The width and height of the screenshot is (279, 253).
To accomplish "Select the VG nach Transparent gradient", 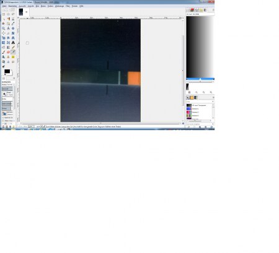I will (x=199, y=105).
